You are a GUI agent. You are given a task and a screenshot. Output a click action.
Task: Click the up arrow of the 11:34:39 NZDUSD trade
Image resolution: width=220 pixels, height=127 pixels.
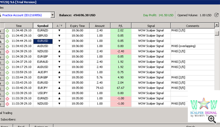point(59,51)
